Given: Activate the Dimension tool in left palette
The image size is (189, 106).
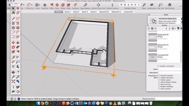Looking at the screenshot, I should coord(18,57).
